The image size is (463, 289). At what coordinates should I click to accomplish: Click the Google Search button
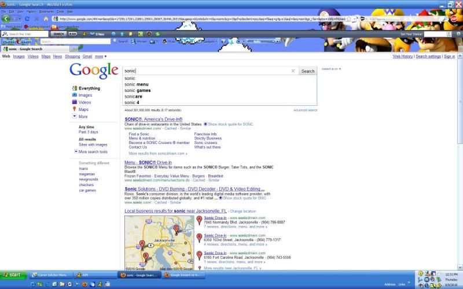(x=308, y=71)
